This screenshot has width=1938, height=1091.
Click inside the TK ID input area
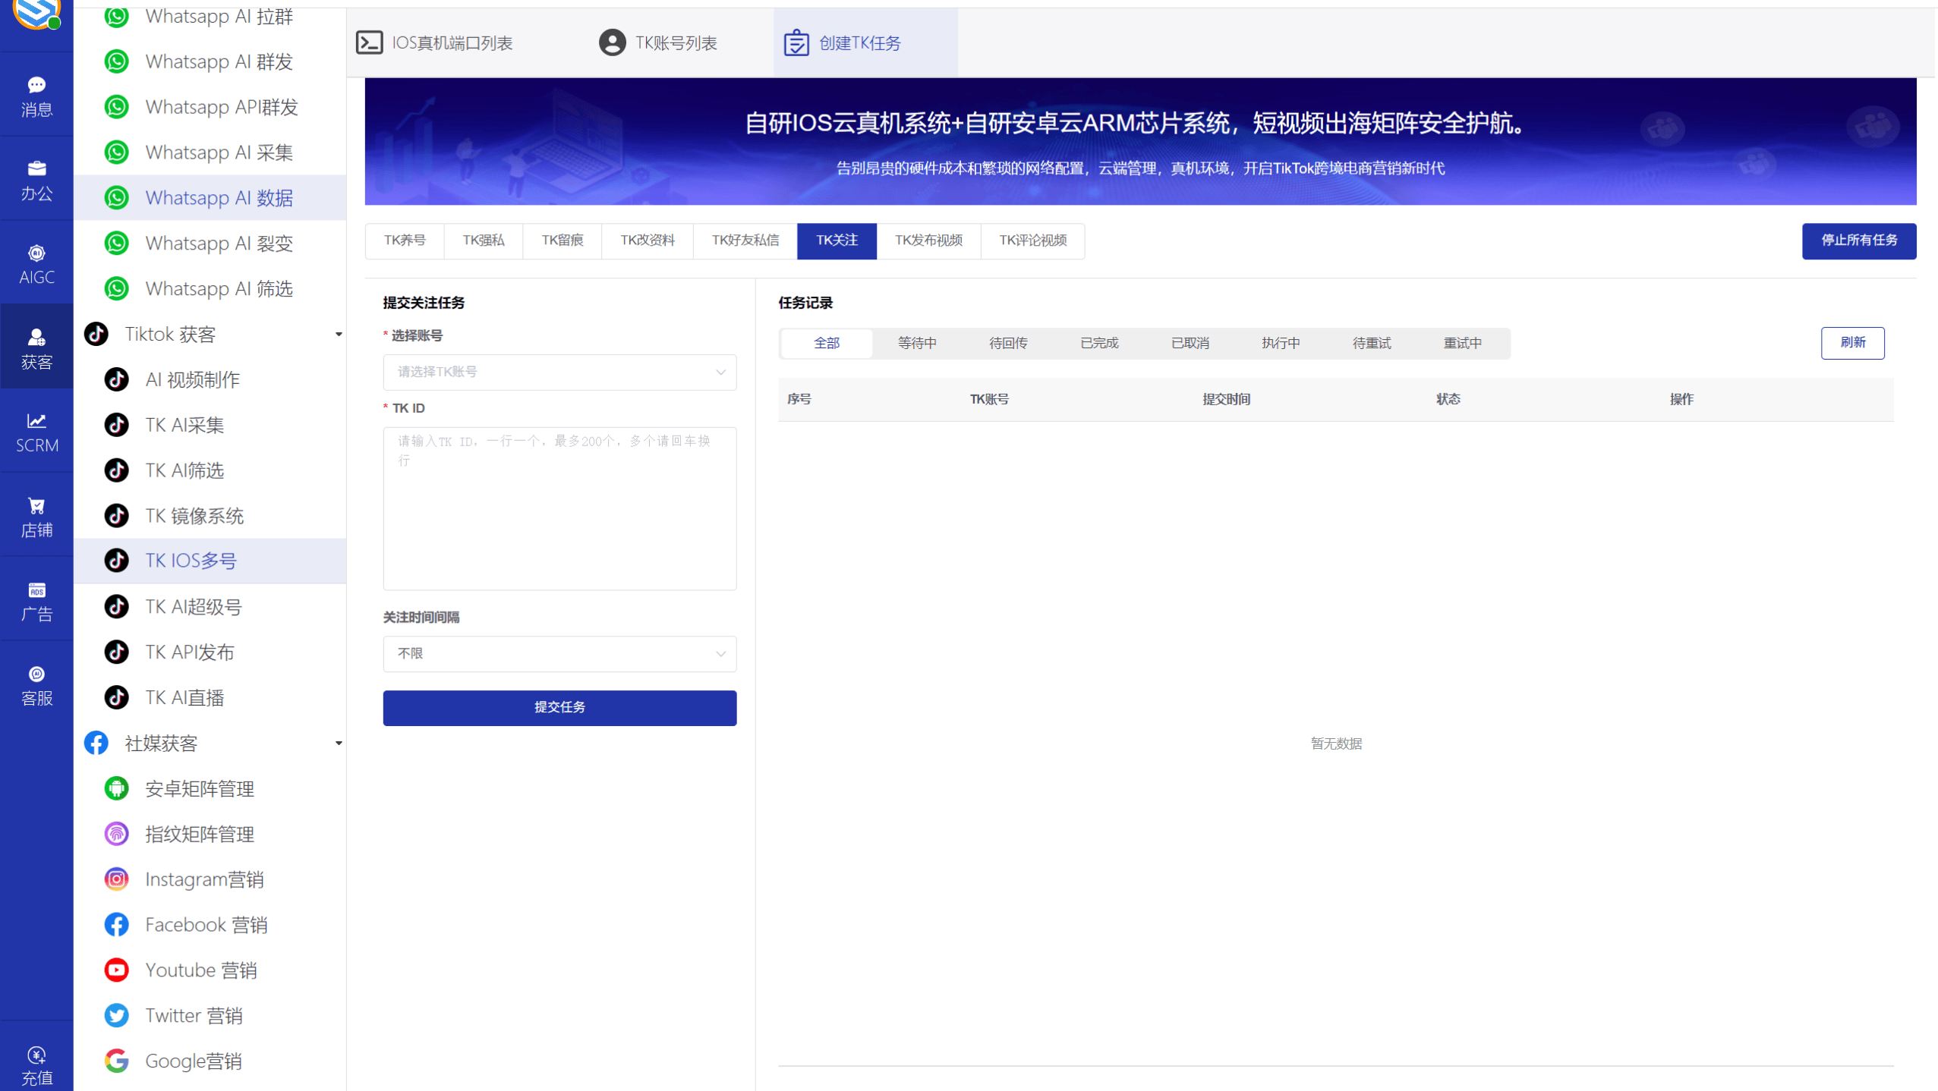tap(559, 508)
